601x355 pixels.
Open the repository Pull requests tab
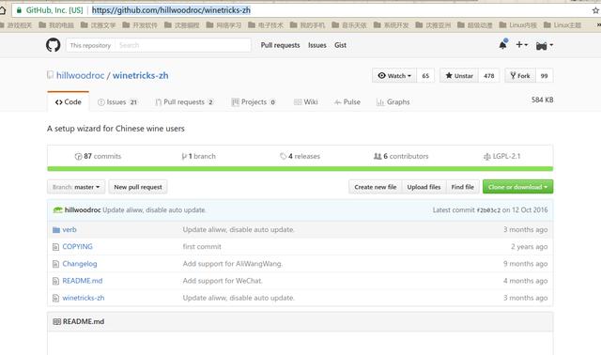[184, 102]
